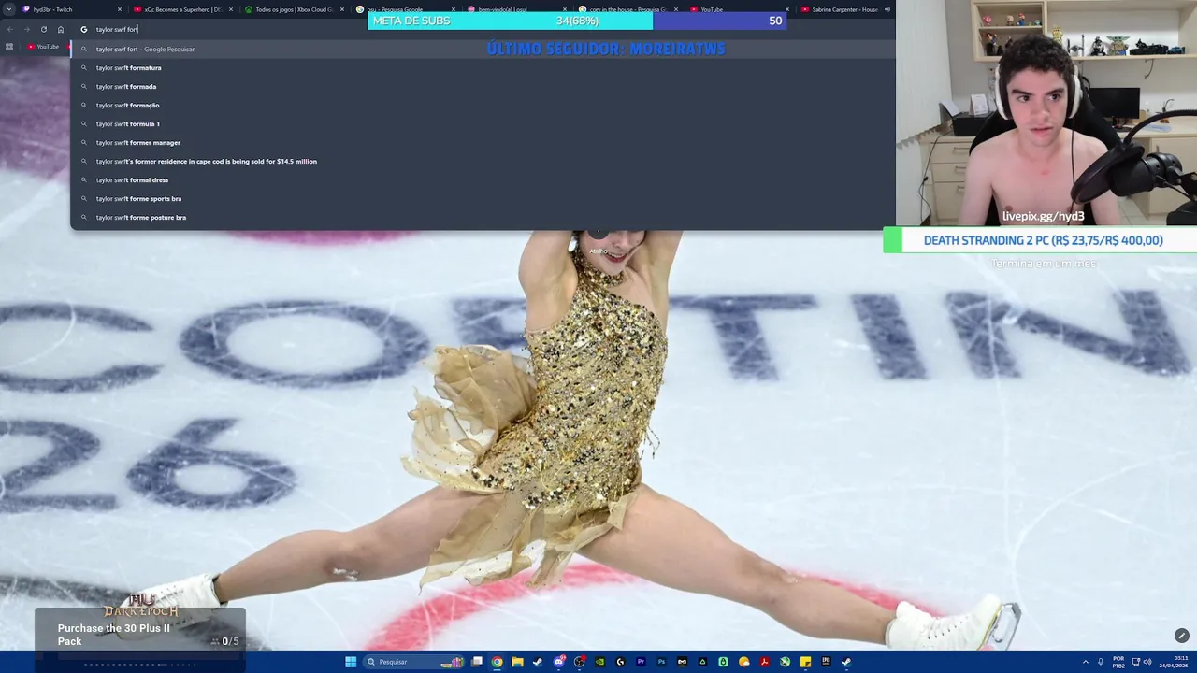This screenshot has height=673, width=1197.
Task: Switch to the Xbox Cloud Gaming tab
Action: (295, 9)
